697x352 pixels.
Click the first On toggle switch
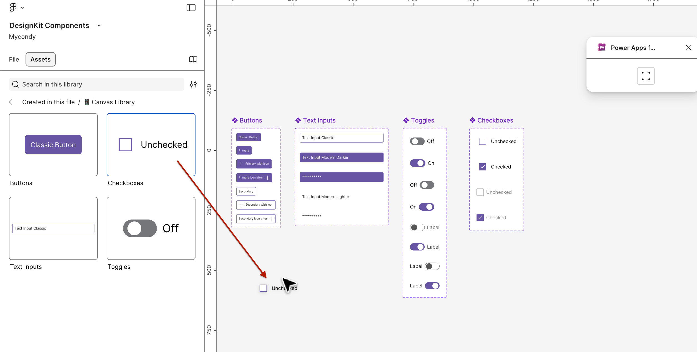tap(418, 163)
